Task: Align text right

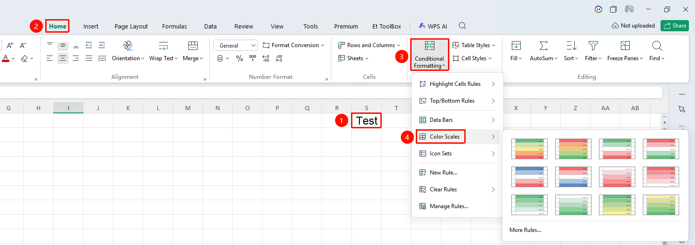Action: point(76,58)
